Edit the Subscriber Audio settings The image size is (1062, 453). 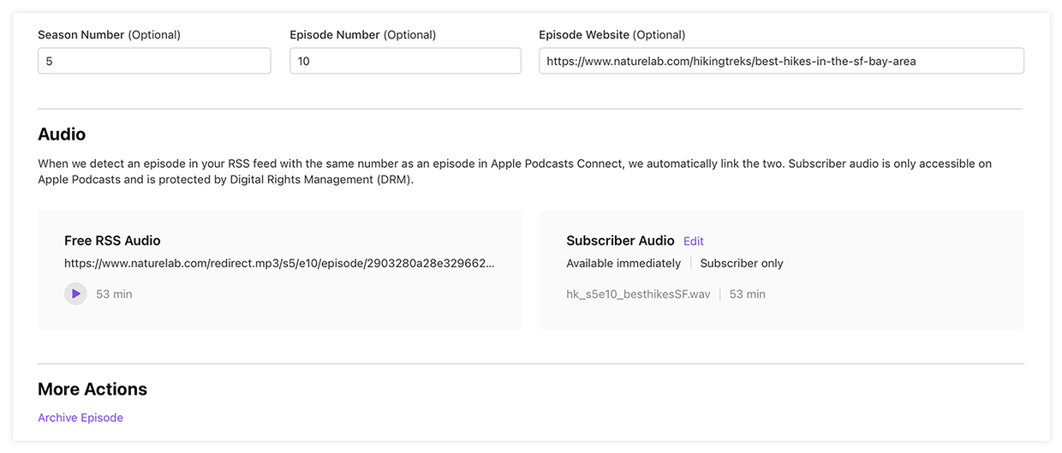pyautogui.click(x=693, y=241)
